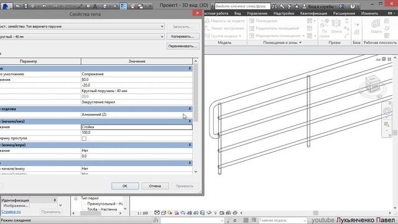Click the Help question mark icon
The width and height of the screenshot is (398, 224).
point(353,6)
